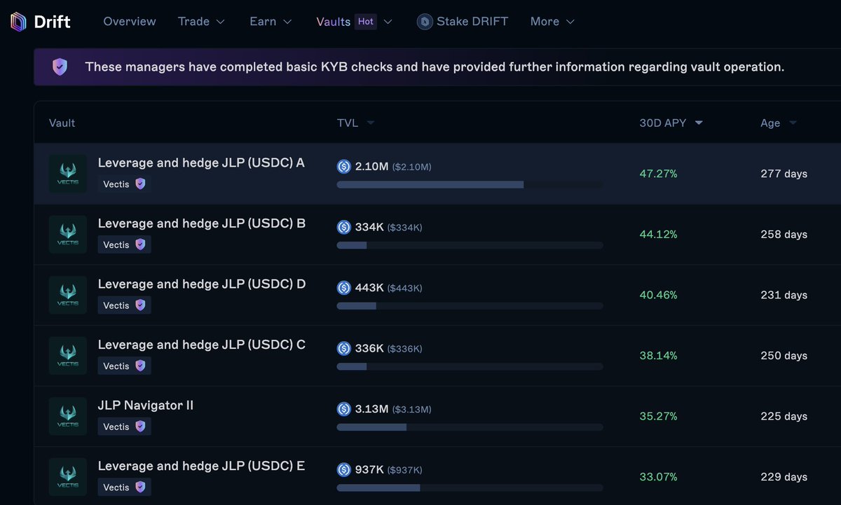
Task: Click the 258 days age value
Action: point(784,235)
